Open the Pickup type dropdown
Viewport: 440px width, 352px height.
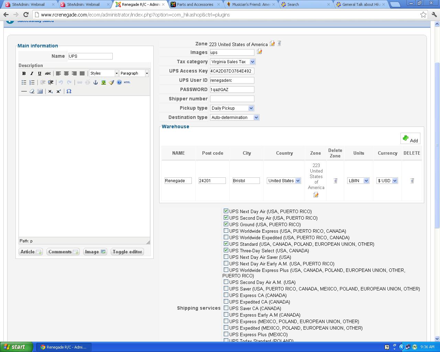click(x=232, y=108)
